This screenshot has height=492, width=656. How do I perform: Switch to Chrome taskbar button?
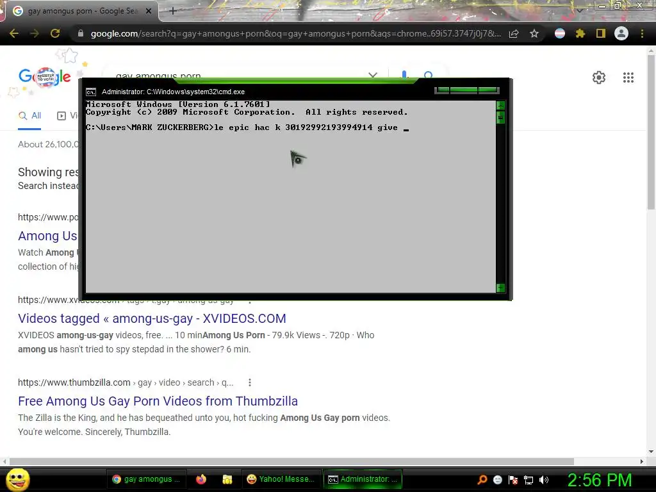coord(147,479)
